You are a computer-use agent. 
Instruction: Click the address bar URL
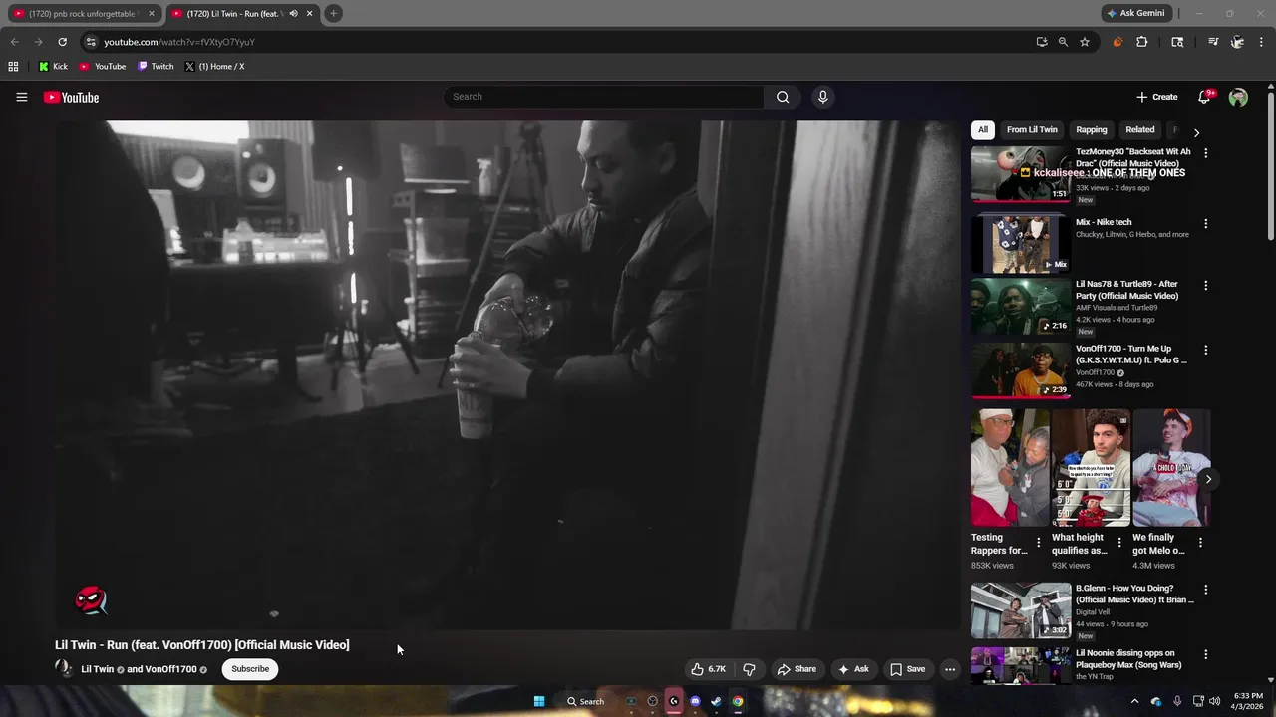click(x=179, y=42)
